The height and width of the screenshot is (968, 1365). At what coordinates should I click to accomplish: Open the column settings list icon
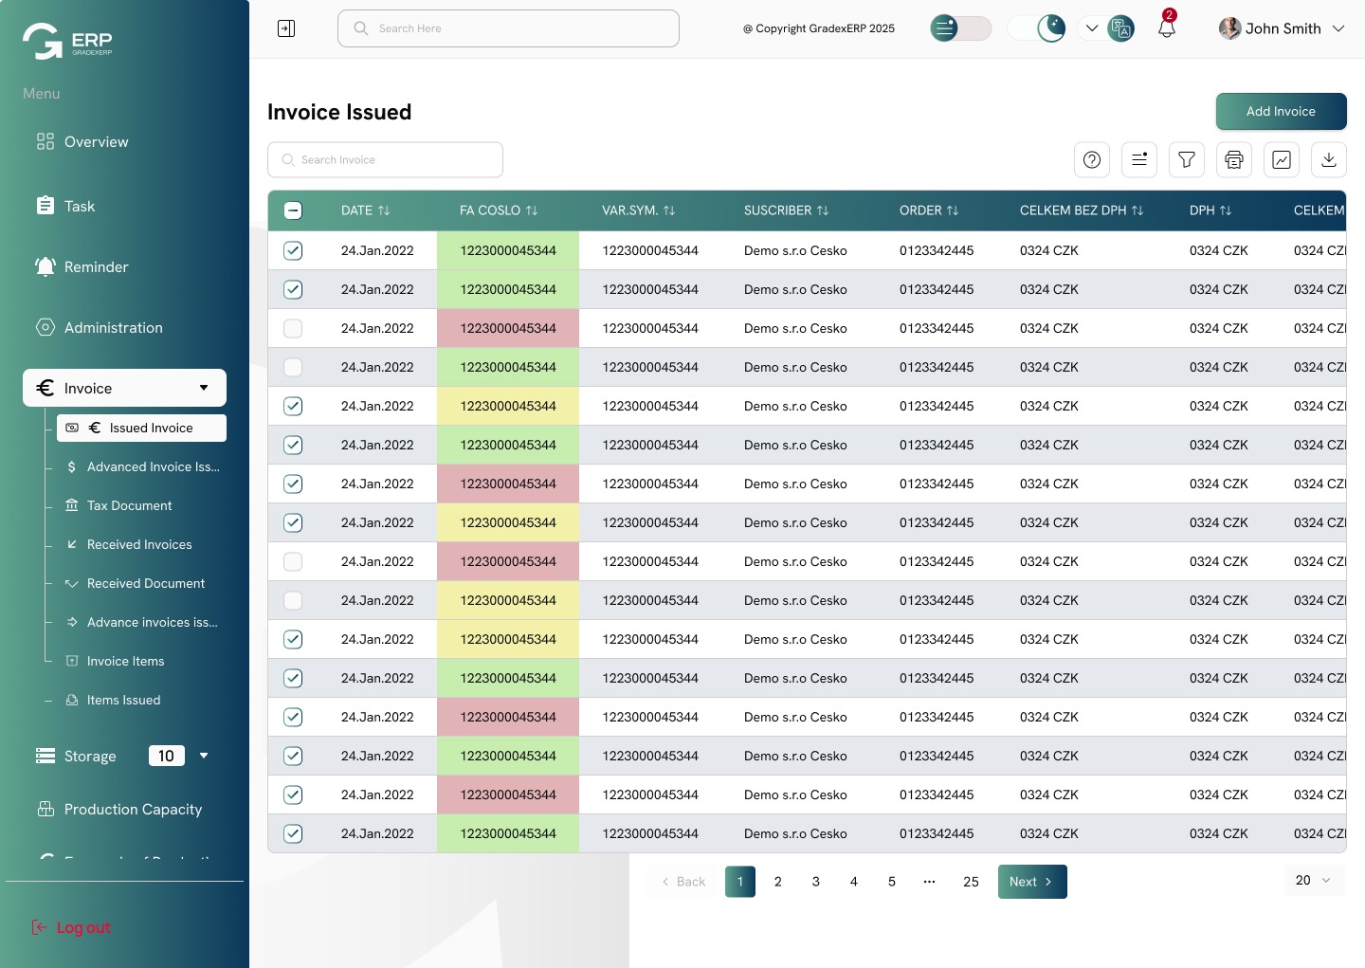click(1138, 159)
